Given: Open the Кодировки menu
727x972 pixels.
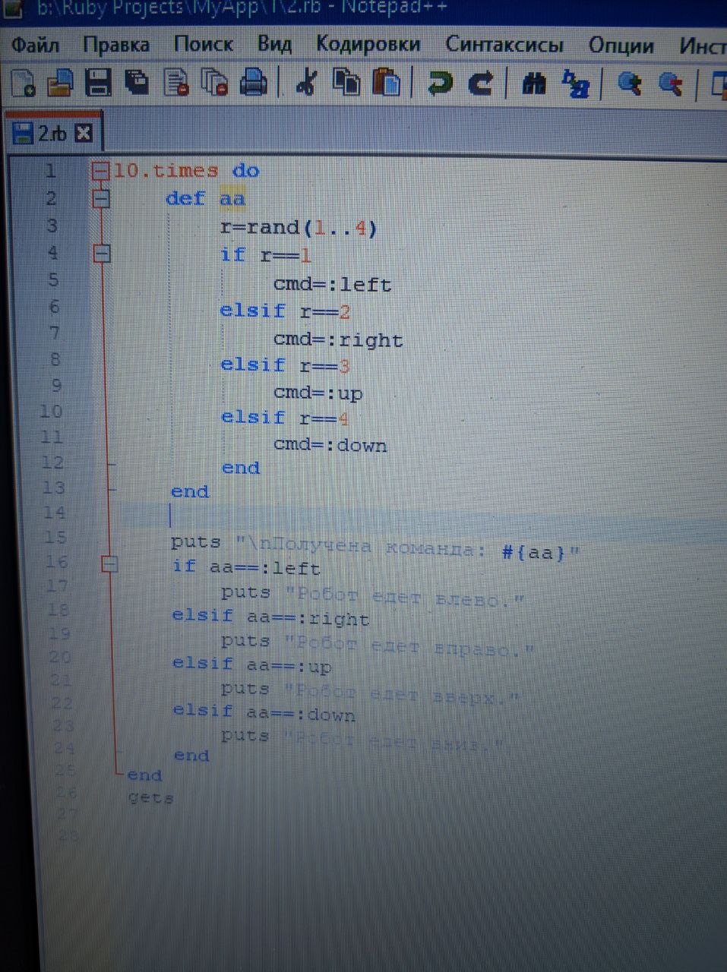Looking at the screenshot, I should pyautogui.click(x=368, y=45).
